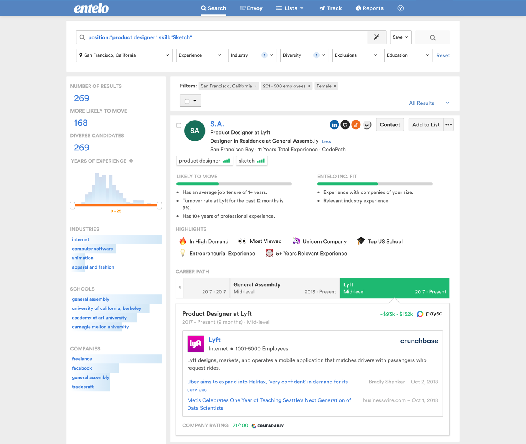Toggle the select-all results checkbox
Screen dimensions: 526x444
coord(187,101)
